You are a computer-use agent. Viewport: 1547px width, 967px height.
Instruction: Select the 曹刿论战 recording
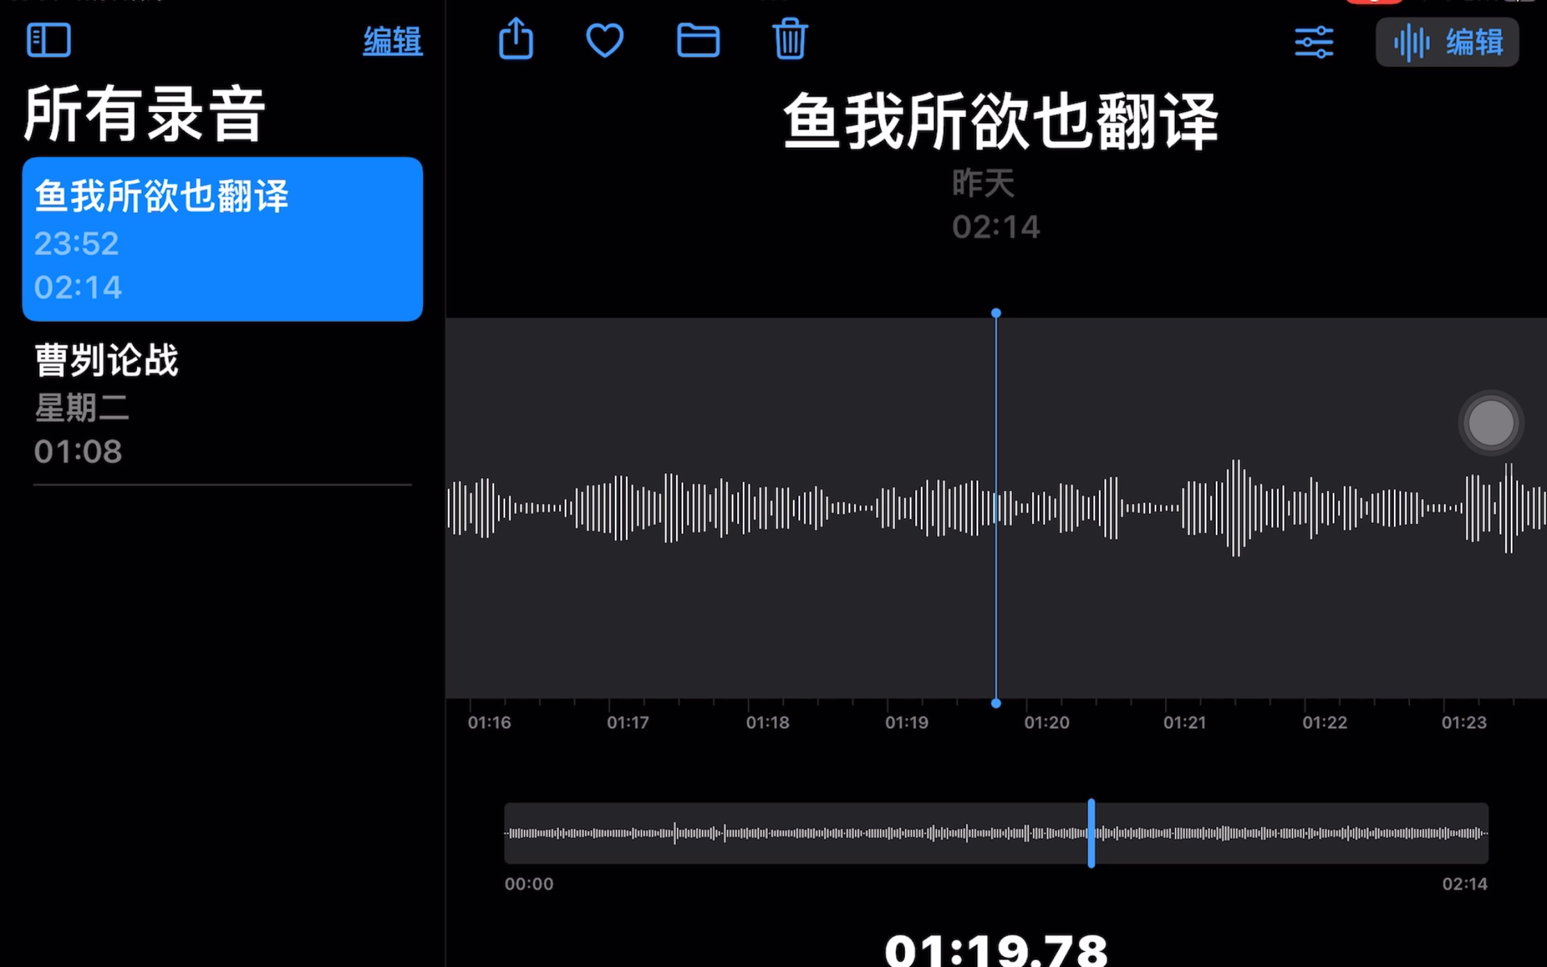[x=223, y=403]
